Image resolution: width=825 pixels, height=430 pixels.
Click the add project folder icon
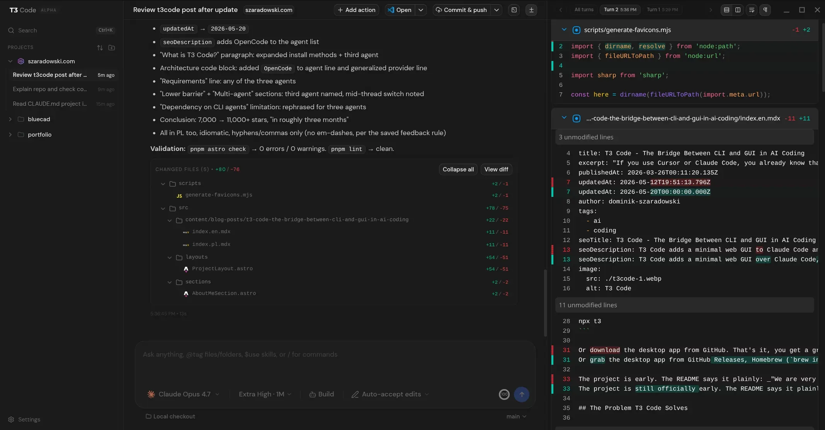[112, 47]
